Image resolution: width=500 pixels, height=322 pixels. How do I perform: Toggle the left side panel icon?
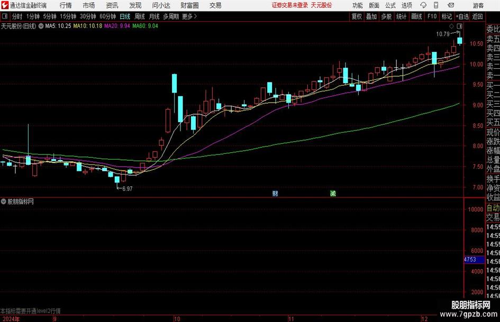[5, 16]
